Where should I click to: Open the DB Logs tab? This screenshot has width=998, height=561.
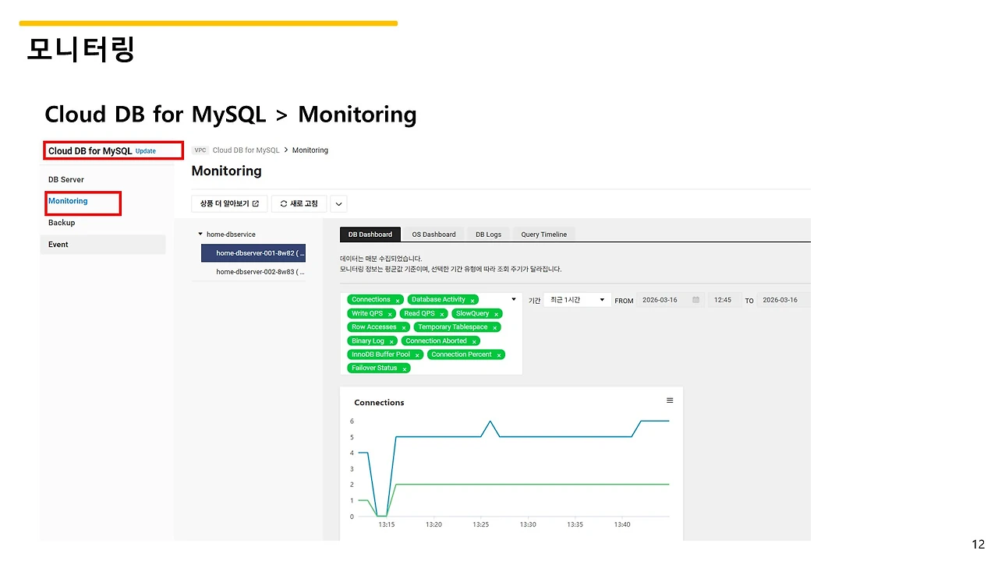489,234
